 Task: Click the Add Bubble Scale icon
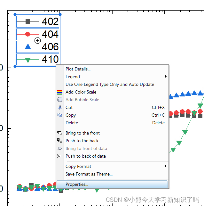[x=60, y=100]
